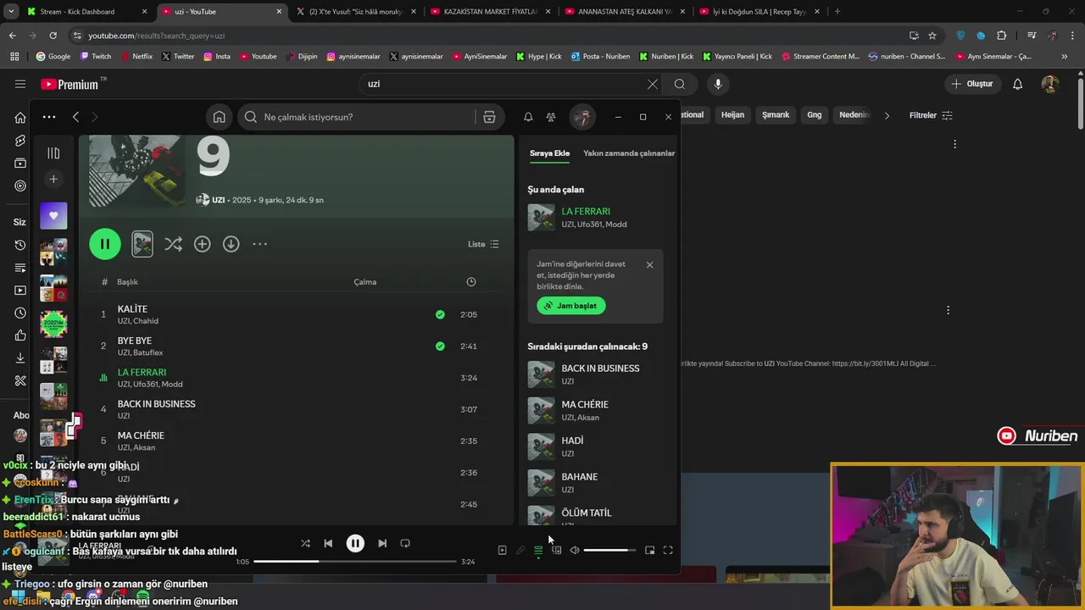The image size is (1085, 610).
Task: Click YouTube search magnifier button
Action: tap(679, 84)
